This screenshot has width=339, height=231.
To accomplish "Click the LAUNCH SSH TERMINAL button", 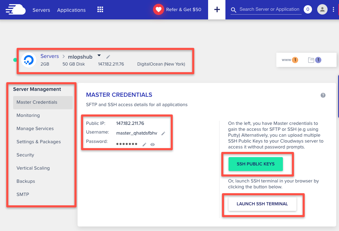I will pyautogui.click(x=262, y=204).
